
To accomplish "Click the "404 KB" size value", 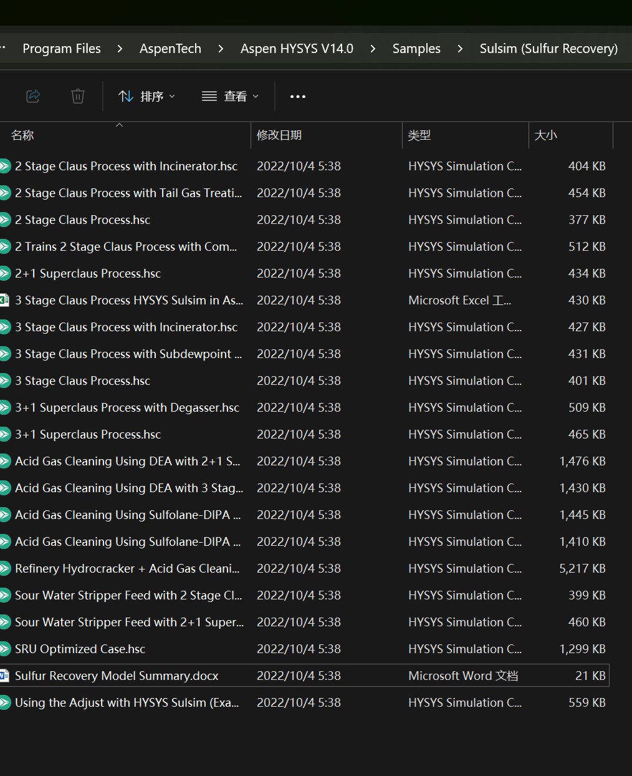I will click(587, 166).
